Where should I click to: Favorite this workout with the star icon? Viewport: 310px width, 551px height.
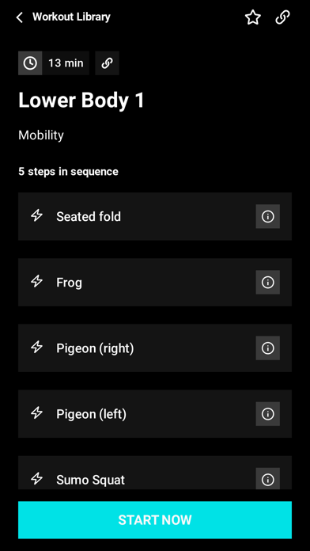click(x=253, y=17)
